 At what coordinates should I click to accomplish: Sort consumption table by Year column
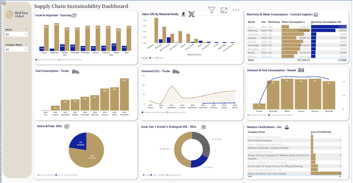click(x=263, y=22)
